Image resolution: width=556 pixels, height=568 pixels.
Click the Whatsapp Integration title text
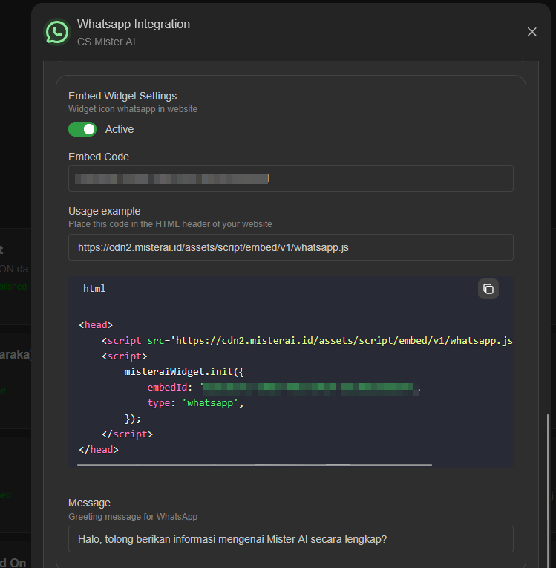[134, 25]
